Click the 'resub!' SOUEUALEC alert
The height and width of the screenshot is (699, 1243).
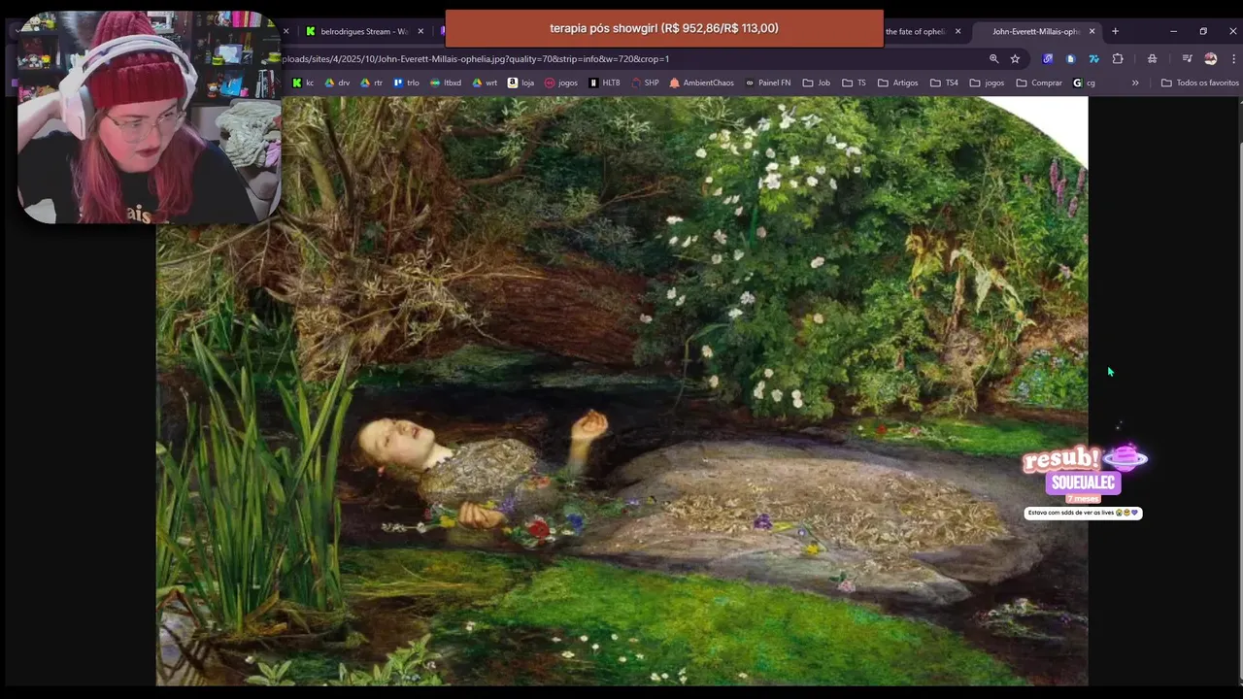(1084, 481)
